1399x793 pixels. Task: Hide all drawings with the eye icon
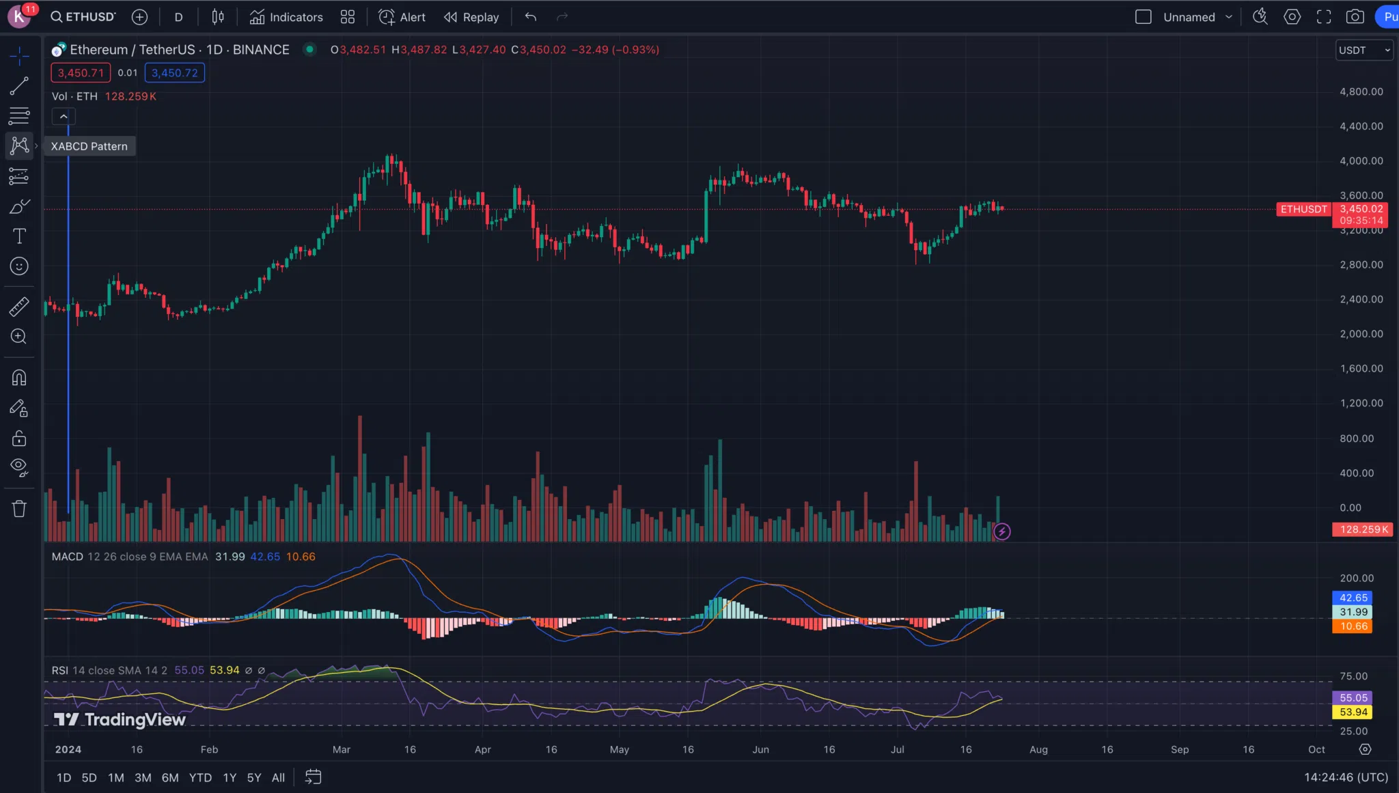point(19,468)
